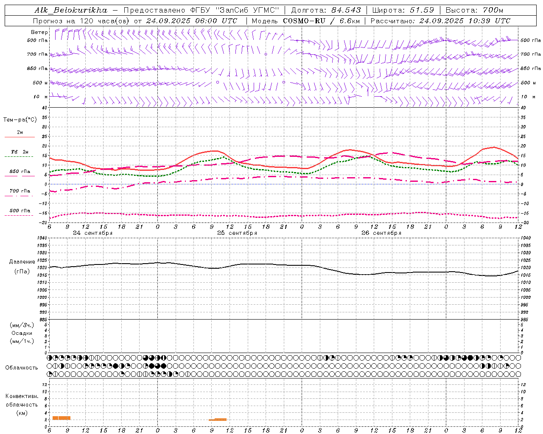543x434 pixels.
Task: Select the Давление pressure panel title
Action: pos(22,262)
